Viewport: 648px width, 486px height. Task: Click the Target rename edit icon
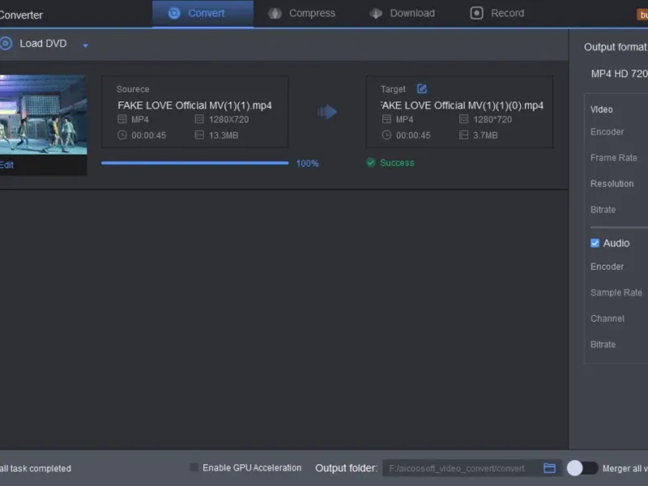(x=421, y=89)
